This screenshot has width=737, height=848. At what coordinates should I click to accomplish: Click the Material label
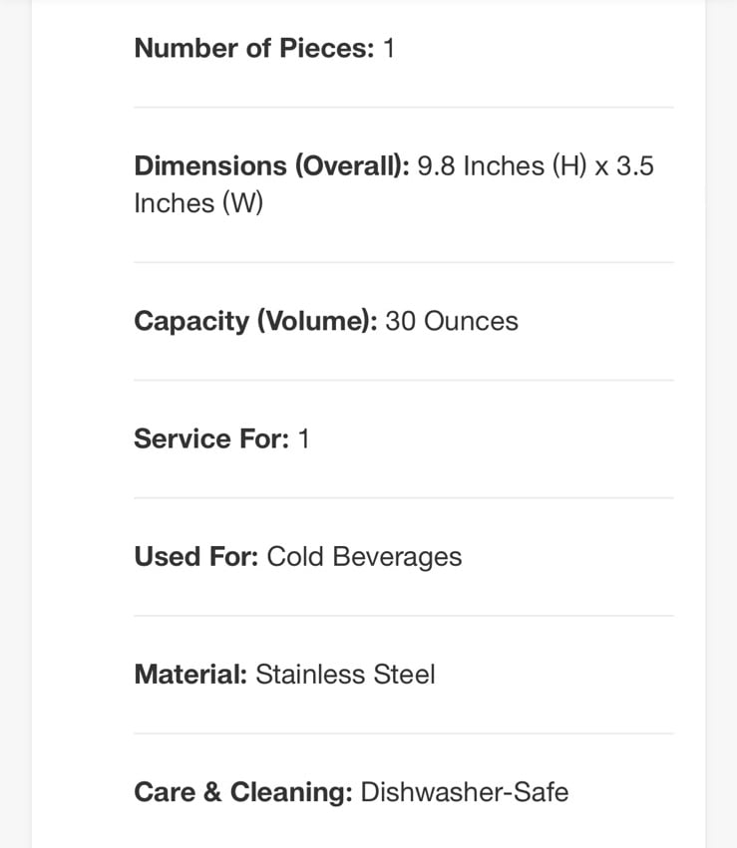pyautogui.click(x=190, y=675)
